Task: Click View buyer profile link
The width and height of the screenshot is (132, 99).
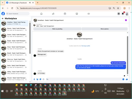Action: (x=86, y=46)
